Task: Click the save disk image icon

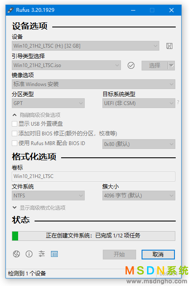Action: (169, 46)
